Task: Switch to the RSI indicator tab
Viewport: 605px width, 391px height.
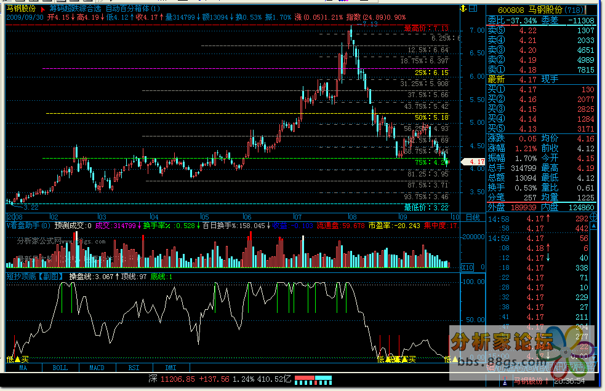Action: point(134,368)
